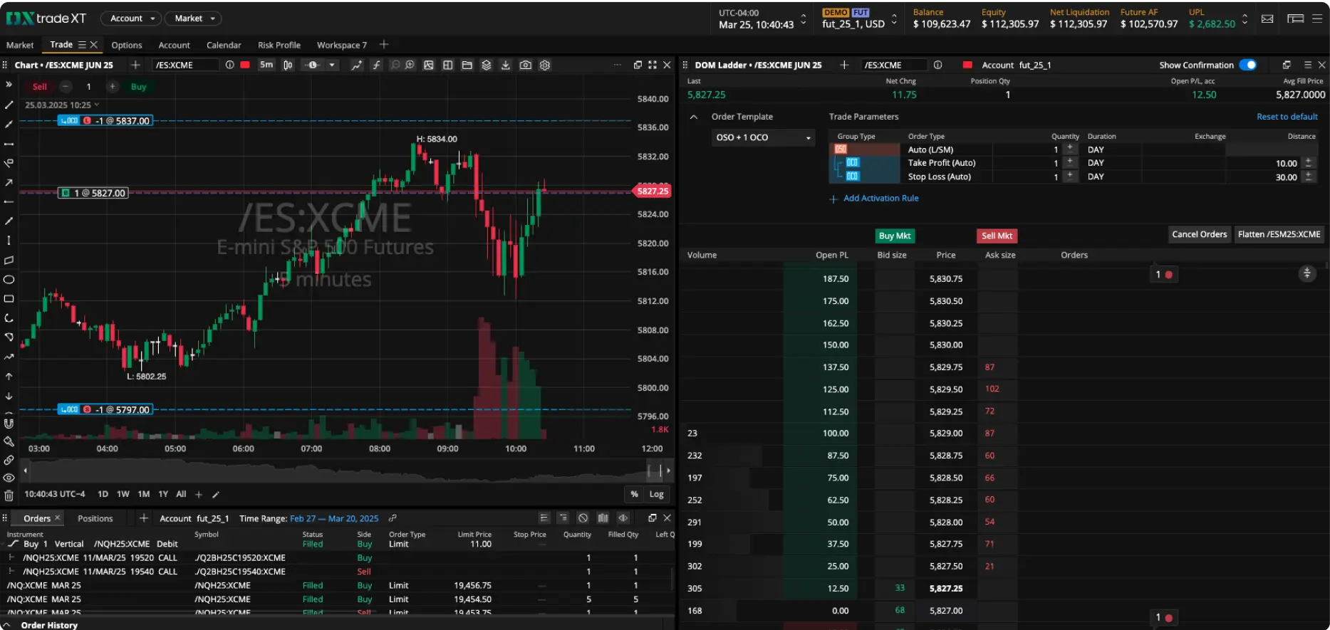Click Sell button on chart trade bar
The image size is (1330, 630).
pyautogui.click(x=40, y=87)
